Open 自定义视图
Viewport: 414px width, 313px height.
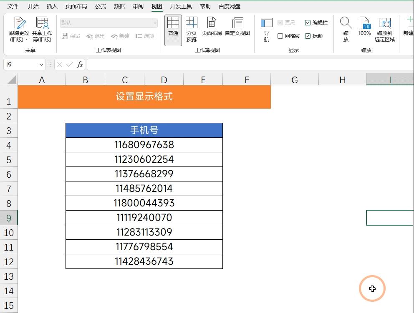pyautogui.click(x=237, y=28)
